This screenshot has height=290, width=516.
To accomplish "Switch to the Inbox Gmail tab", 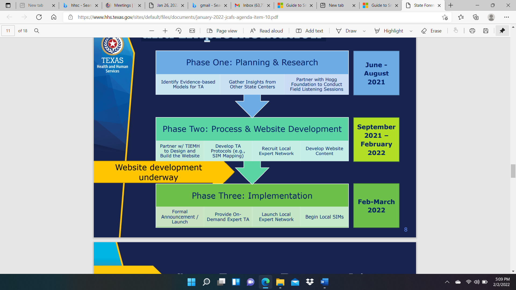I will pos(252,5).
